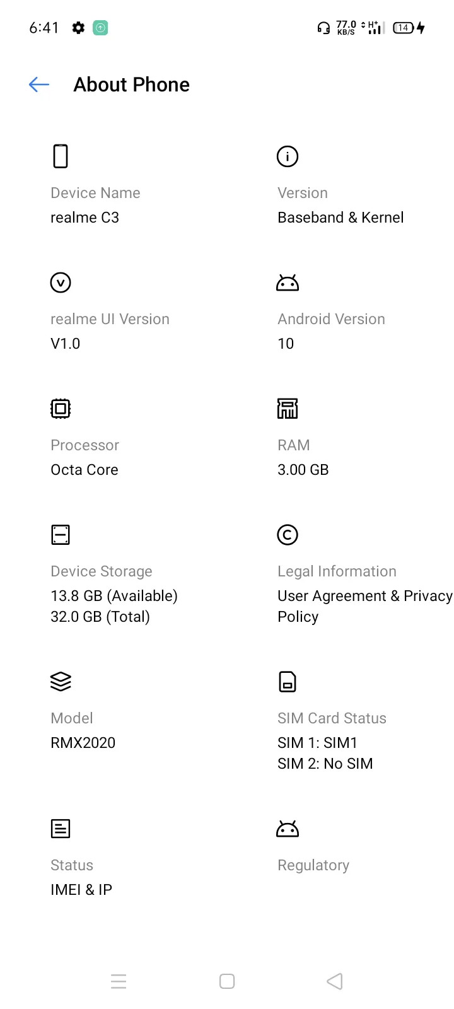Tap the headphone icon in the status bar

pos(323,28)
